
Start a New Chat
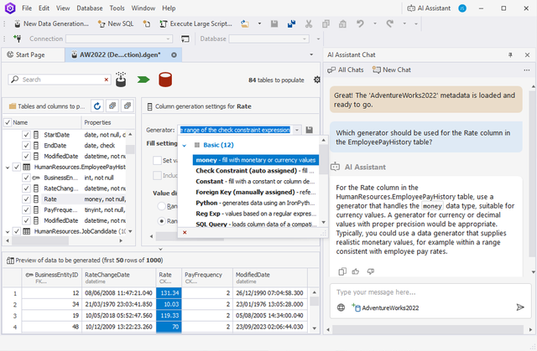pos(392,70)
